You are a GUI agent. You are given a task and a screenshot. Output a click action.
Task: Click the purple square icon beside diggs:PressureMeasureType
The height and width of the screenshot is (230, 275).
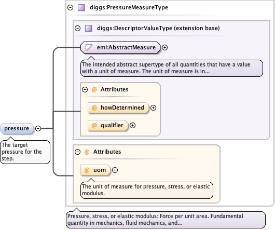(81, 8)
